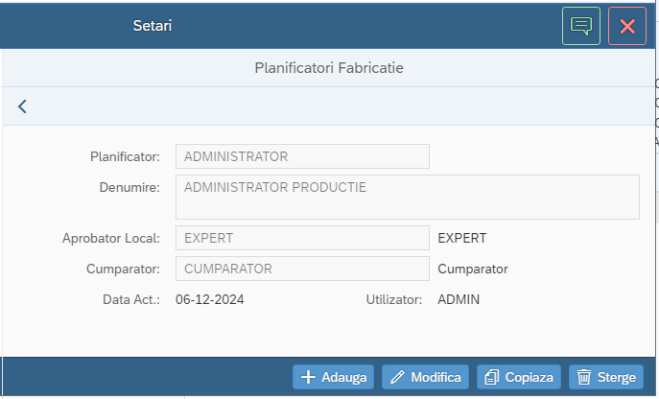Screen dimensions: 659x399
Task: Click the pencil icon on Modifica
Action: tap(397, 377)
